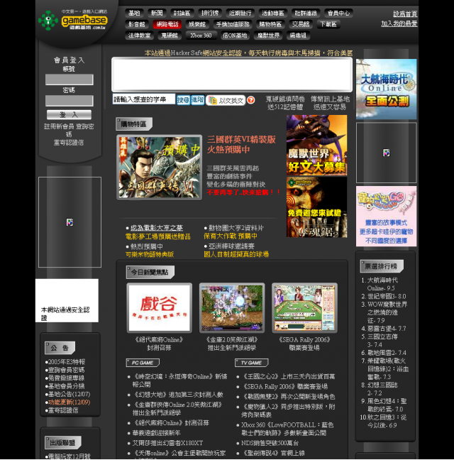Viewport: 454px width, 460px height.
Task: Click the 成為電影大亨之夢 link
Action: (157, 228)
